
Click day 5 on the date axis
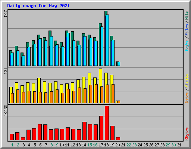point(35,145)
